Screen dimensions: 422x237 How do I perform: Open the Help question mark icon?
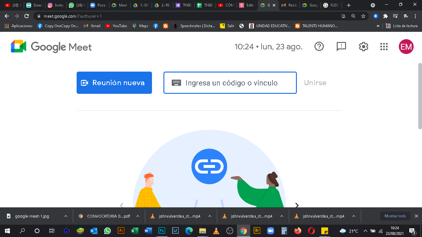coord(319,47)
